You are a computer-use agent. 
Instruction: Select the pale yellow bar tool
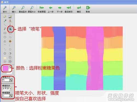pos(5,58)
